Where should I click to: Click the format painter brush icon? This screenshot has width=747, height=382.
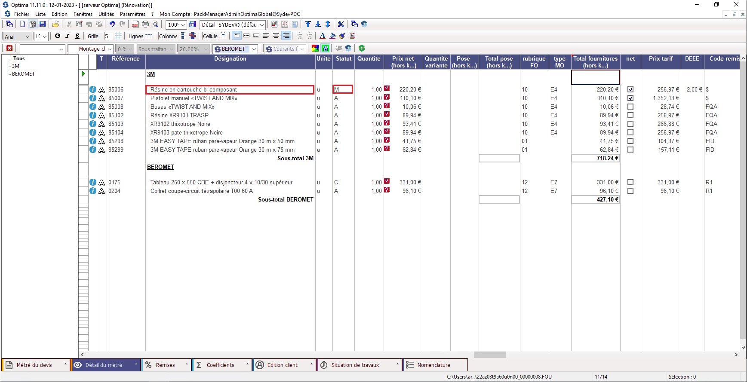(x=342, y=36)
